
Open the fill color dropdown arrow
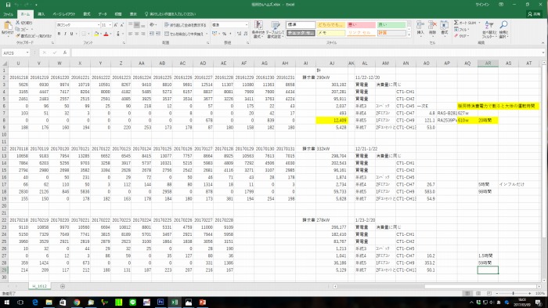point(101,34)
